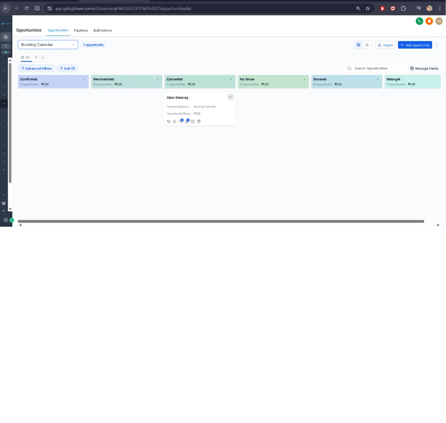
Task: Click the sidebar people group icon
Action: [x=4, y=203]
